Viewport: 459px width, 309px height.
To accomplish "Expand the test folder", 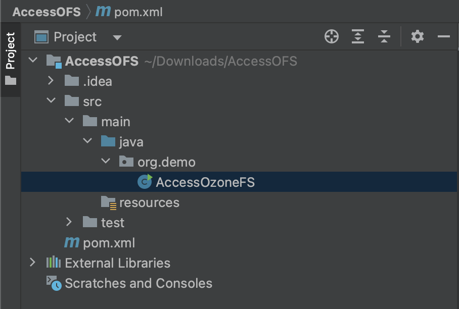I will (x=69, y=222).
